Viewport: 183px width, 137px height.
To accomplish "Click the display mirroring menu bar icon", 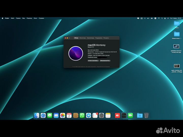I will click(138, 18).
